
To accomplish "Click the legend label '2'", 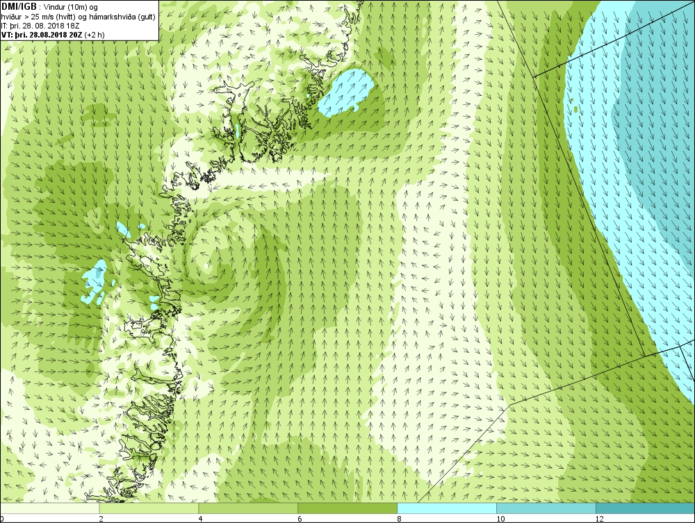I will pos(101,519).
